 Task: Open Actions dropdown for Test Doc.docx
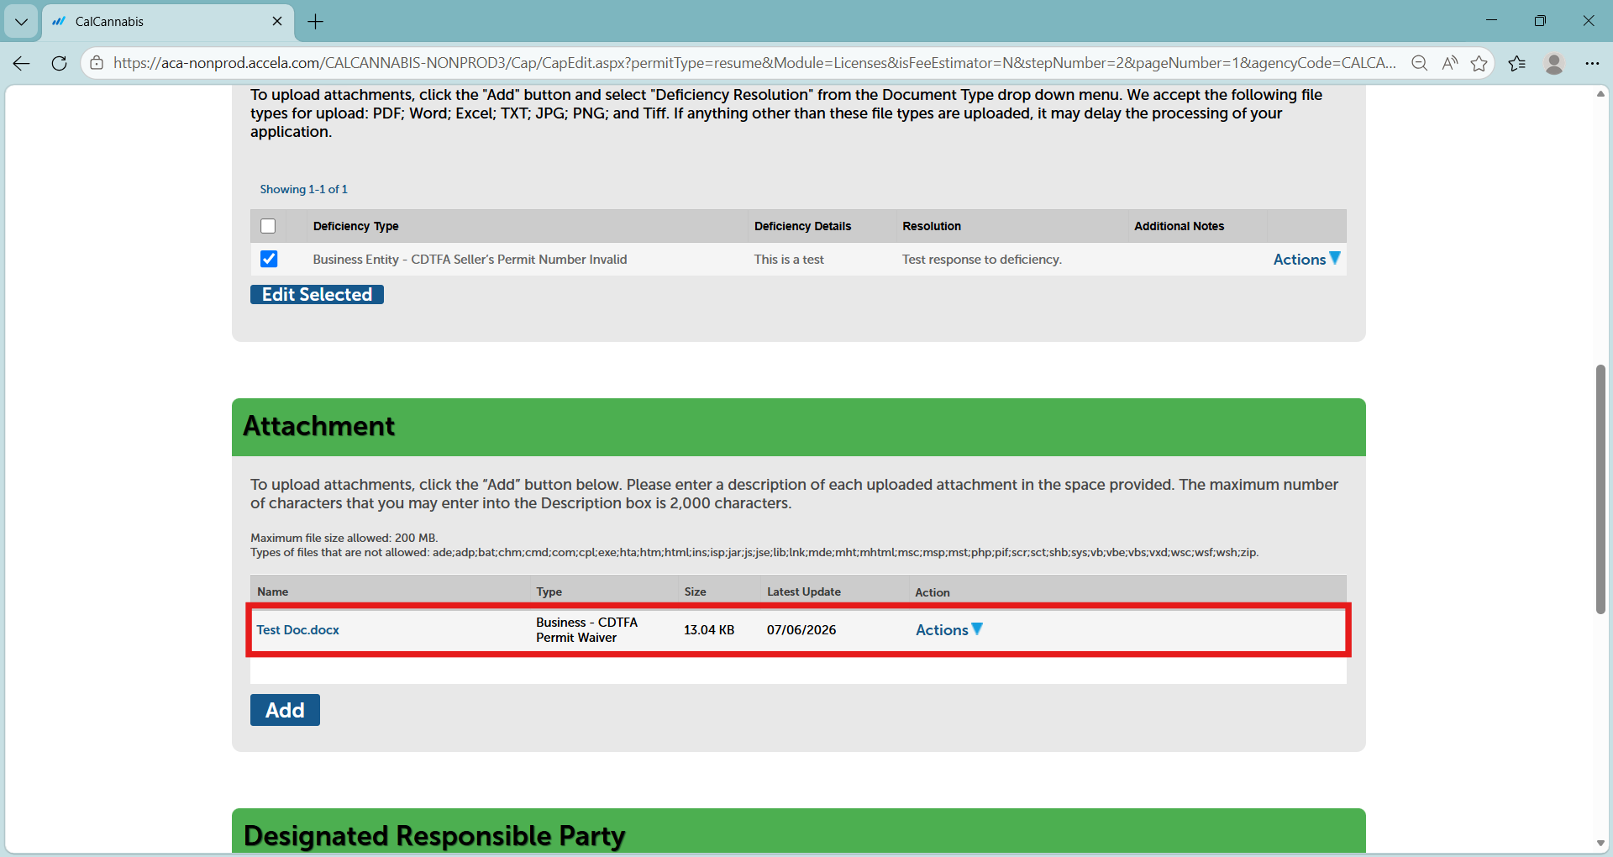[x=949, y=629]
